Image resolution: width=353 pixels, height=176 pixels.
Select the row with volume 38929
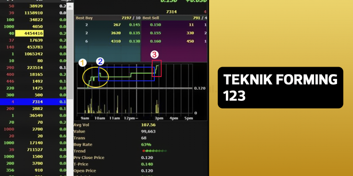[x=33, y=6]
